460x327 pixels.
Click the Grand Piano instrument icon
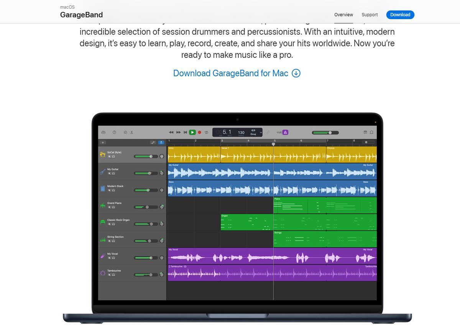click(103, 205)
